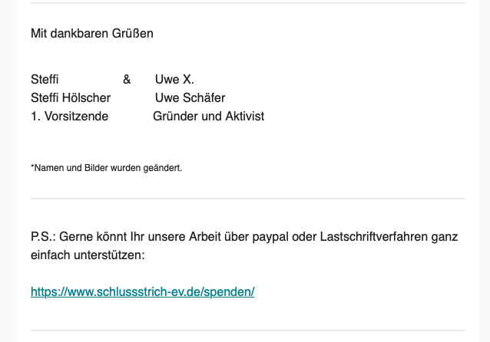
Task: Click the 'Mit dankbaren Grüßen' greeting line
Action: [92, 33]
